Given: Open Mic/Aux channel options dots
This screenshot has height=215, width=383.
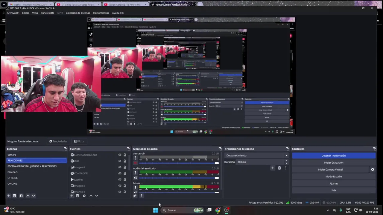Looking at the screenshot, I should [x=135, y=188].
